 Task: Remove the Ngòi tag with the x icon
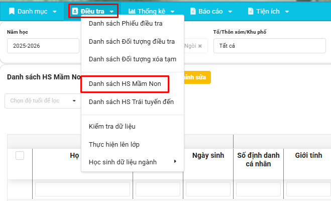pos(200,46)
